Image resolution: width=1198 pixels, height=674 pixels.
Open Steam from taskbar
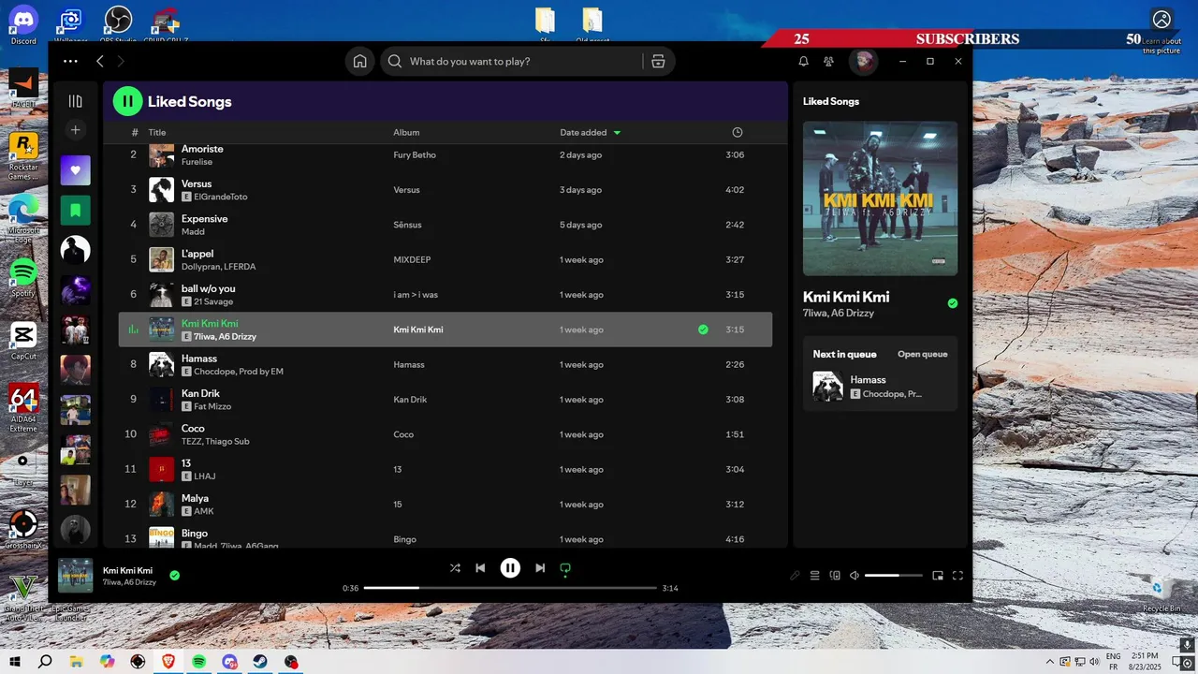(x=260, y=662)
